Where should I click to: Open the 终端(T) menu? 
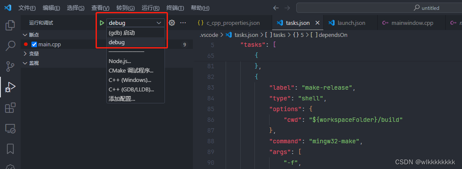(175, 8)
